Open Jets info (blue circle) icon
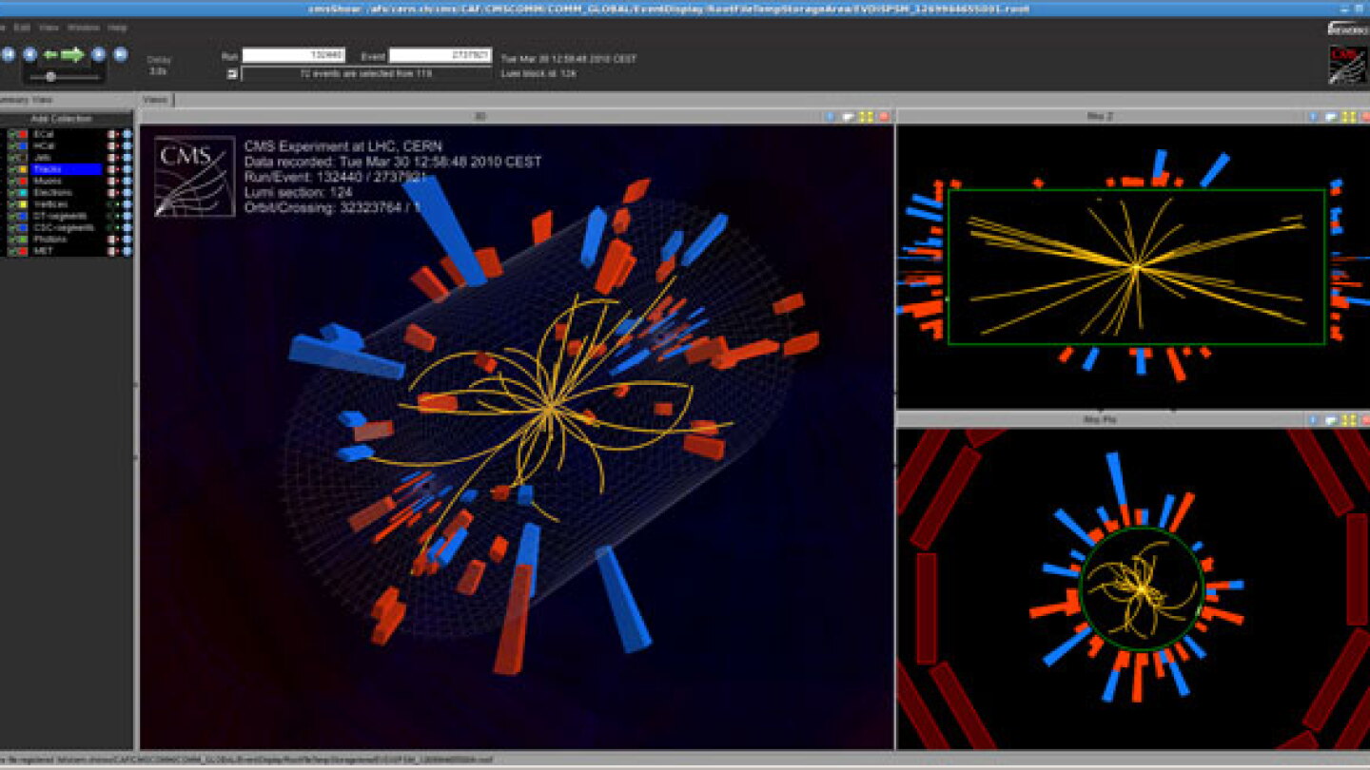1370x770 pixels. coord(127,158)
